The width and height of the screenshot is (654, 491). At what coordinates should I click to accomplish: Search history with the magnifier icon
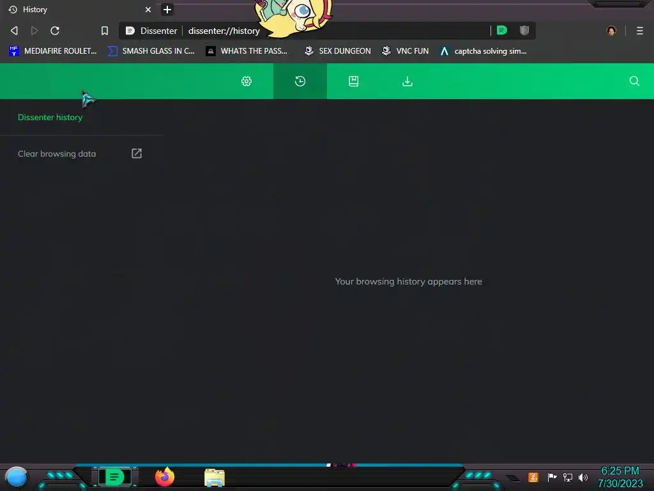click(634, 81)
